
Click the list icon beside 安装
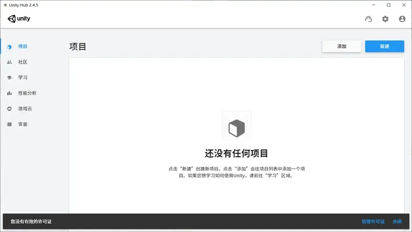tap(10, 124)
